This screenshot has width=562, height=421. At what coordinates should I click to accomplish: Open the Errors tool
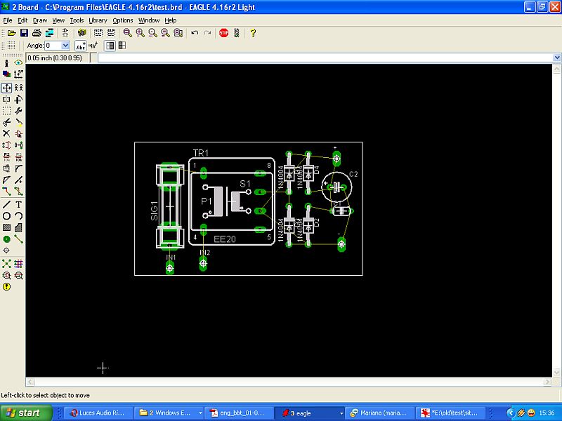tap(6, 287)
